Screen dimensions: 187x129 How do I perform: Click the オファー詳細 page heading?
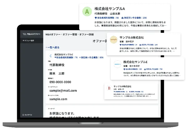coord(100,41)
